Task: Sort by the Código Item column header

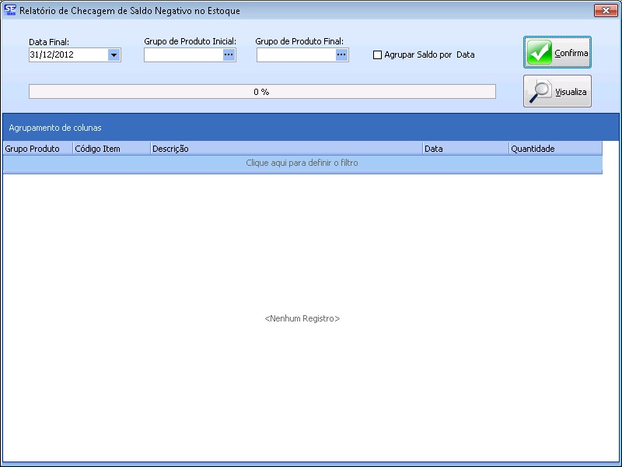Action: click(x=111, y=149)
